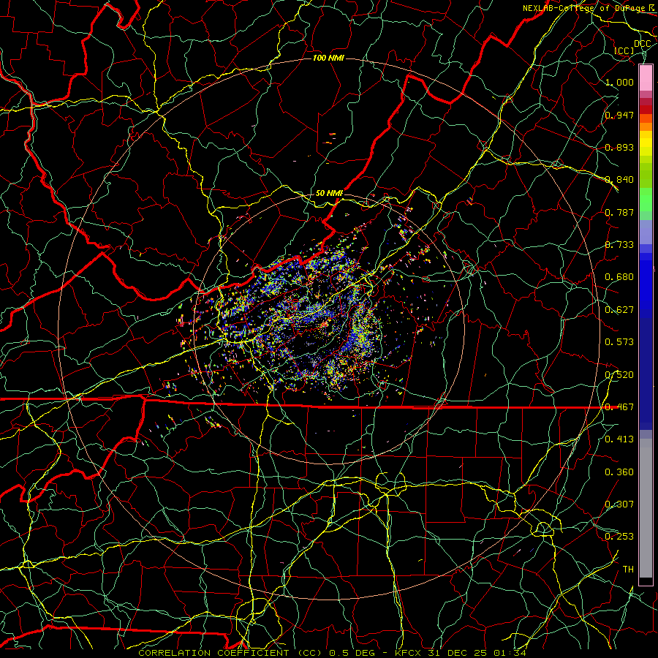This screenshot has width=658, height=658.
Task: Click the [CC] legend unit label
Action: click(624, 50)
